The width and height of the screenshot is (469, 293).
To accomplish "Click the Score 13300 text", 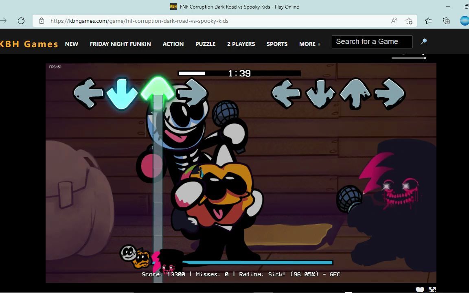I will 163,274.
